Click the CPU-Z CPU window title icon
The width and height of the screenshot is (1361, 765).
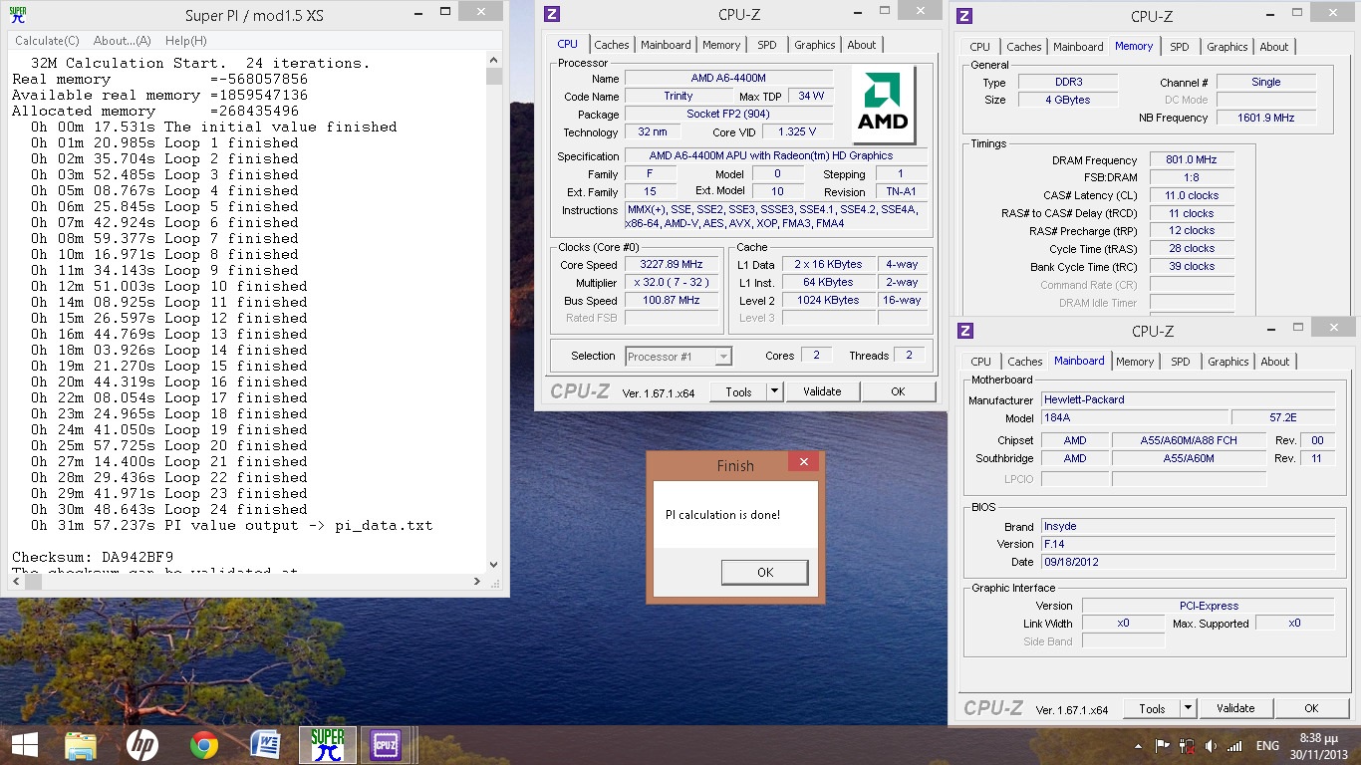[552, 14]
